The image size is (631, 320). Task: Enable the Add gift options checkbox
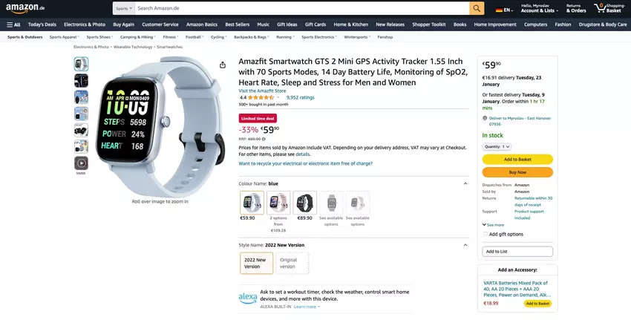point(485,234)
